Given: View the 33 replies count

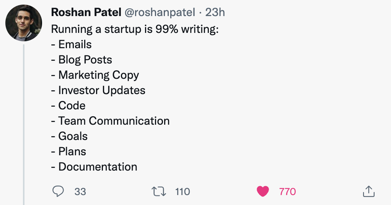Looking at the screenshot, I should (x=80, y=192).
